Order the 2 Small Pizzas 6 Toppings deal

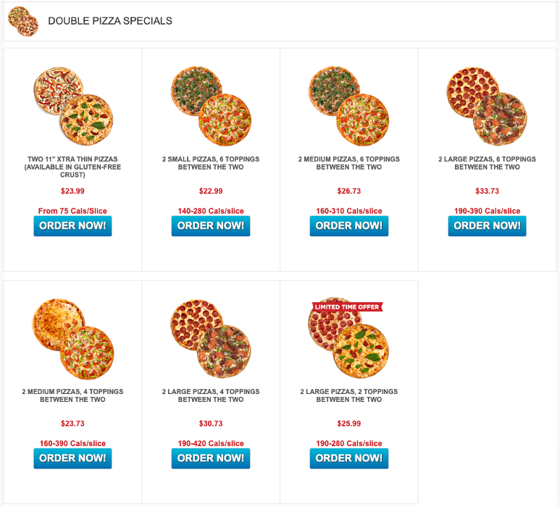211,226
